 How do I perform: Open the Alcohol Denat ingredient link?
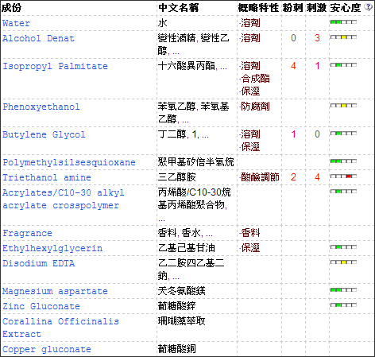point(39,38)
